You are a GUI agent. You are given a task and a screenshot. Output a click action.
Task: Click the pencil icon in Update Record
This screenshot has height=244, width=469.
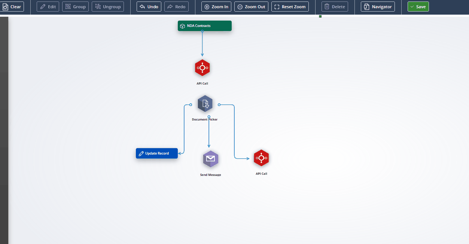141,153
